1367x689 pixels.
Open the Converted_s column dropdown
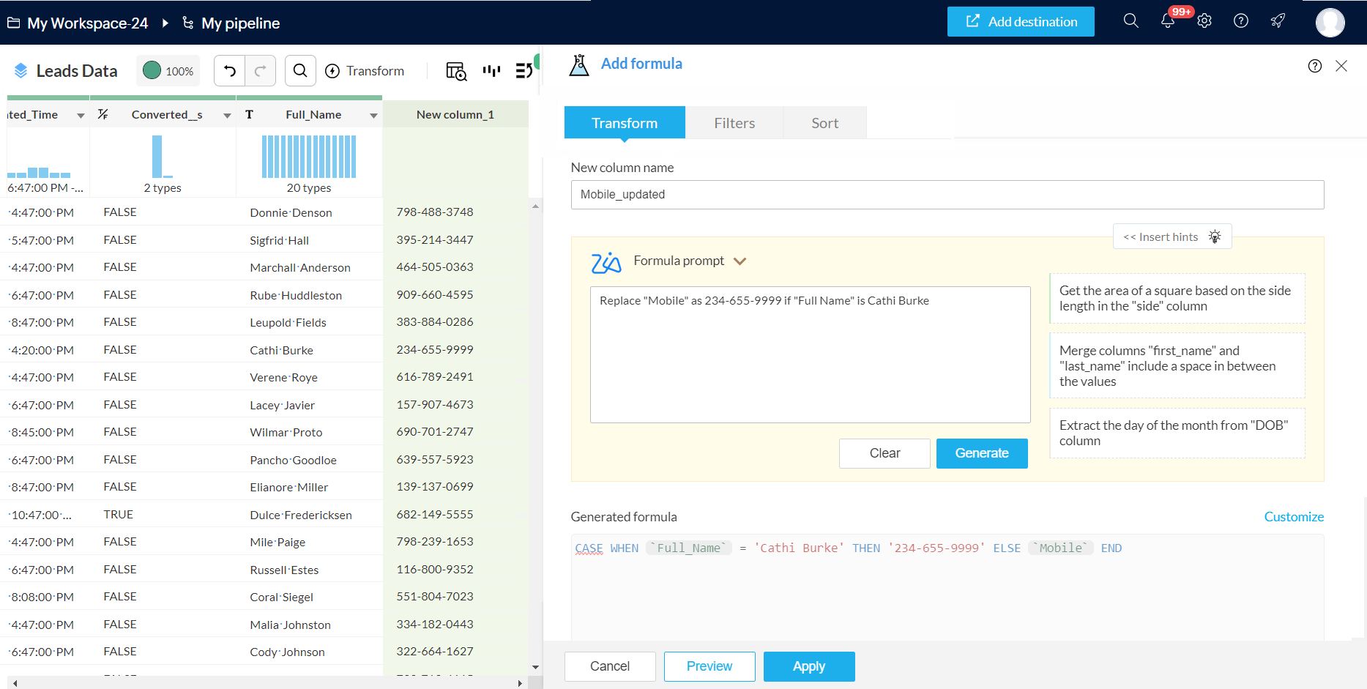pyautogui.click(x=227, y=116)
